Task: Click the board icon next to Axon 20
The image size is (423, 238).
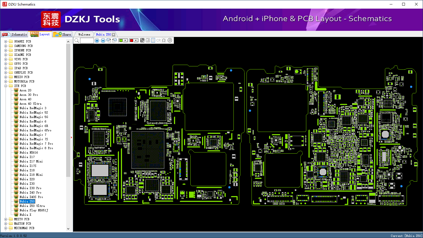Action: click(x=16, y=90)
